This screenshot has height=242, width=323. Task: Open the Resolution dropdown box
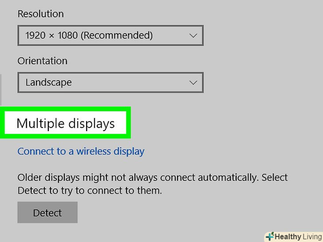click(x=110, y=35)
